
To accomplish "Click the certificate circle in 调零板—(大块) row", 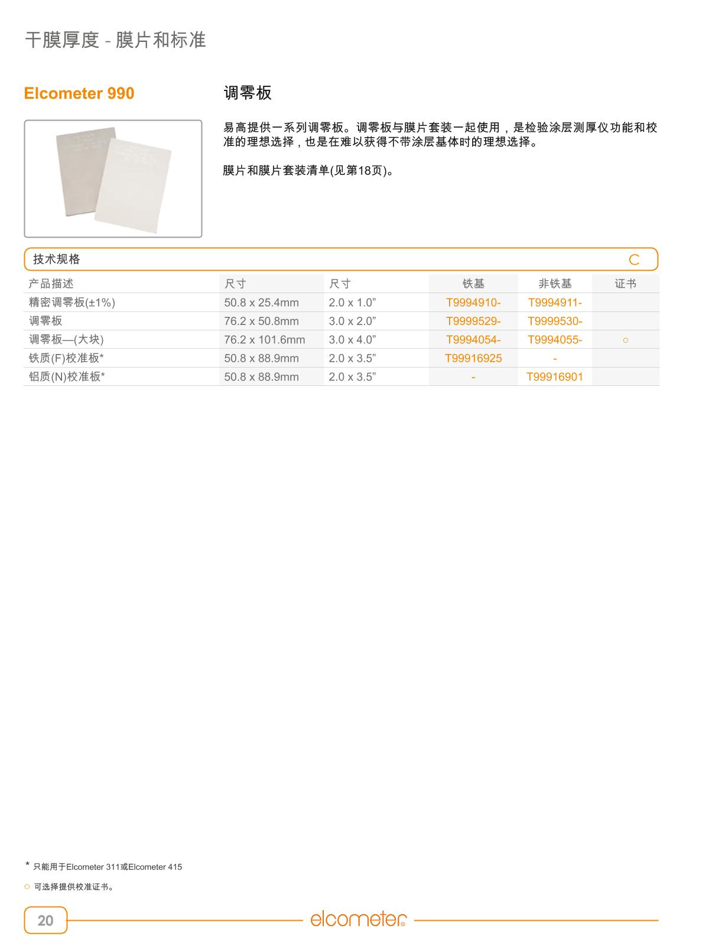I will point(625,340).
